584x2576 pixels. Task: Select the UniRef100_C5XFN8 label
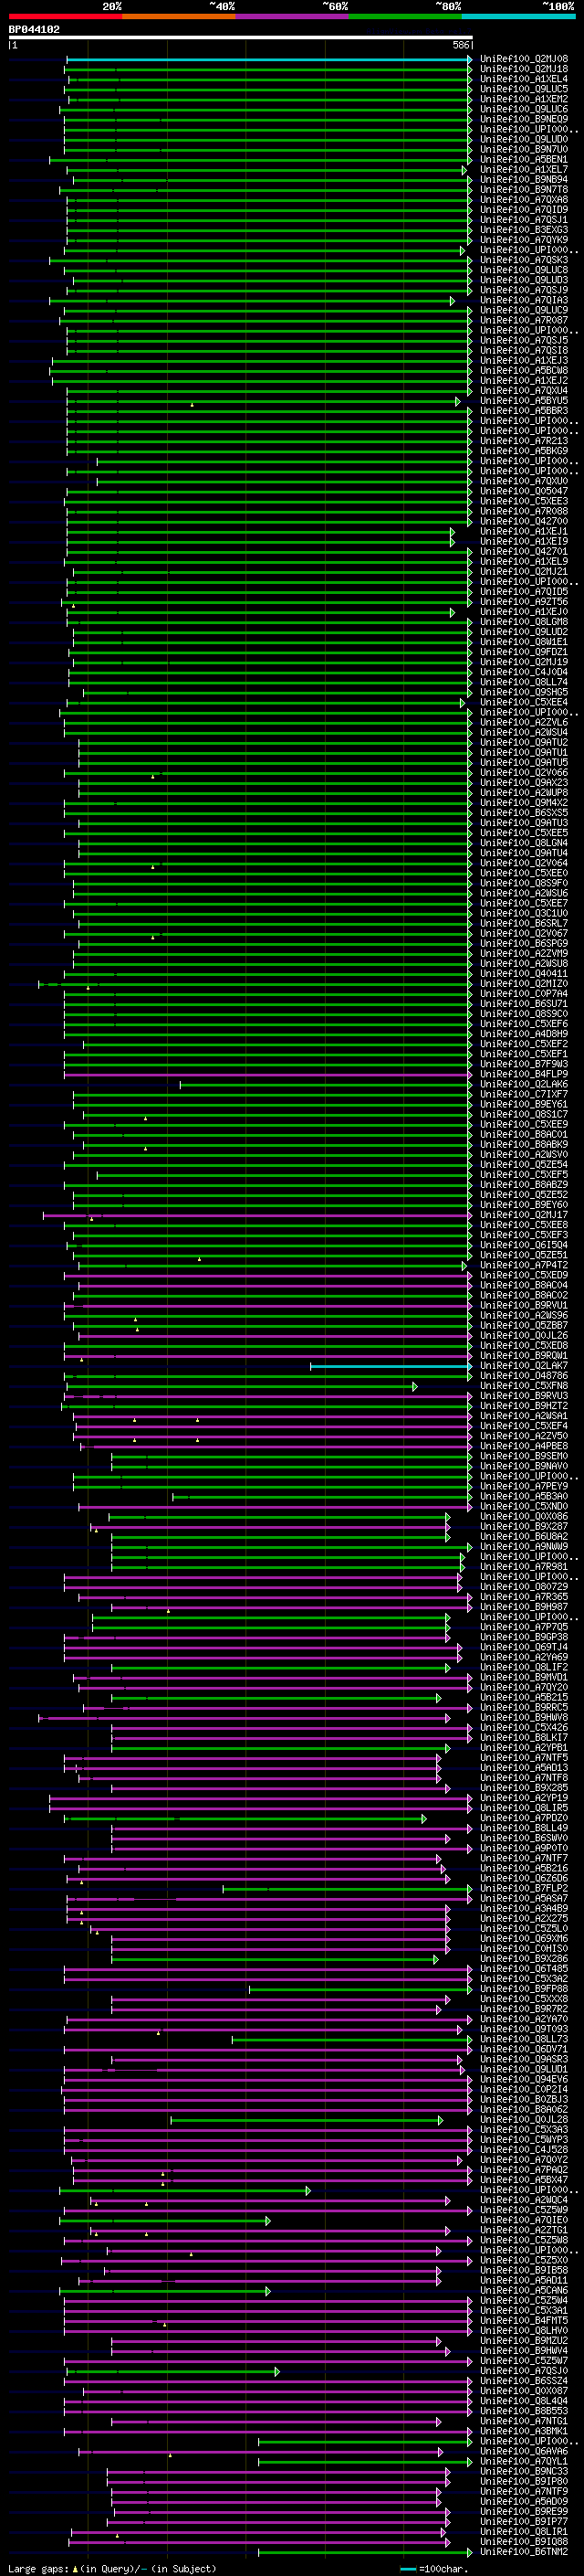524,1386
